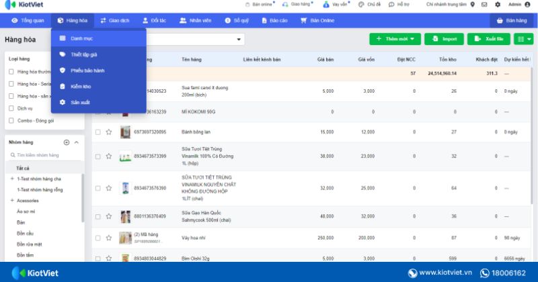
Task: Star the Sữa Gạo Hàn Quốc product
Action: tap(109, 216)
